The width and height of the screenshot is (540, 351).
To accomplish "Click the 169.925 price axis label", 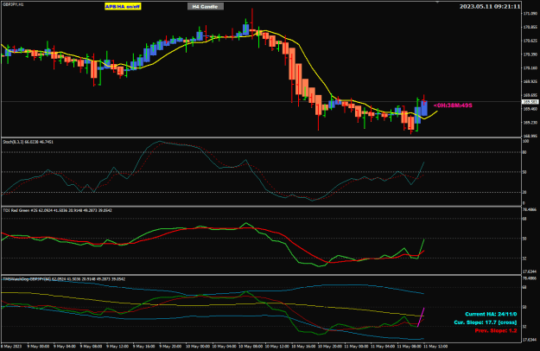I will click(x=530, y=81).
